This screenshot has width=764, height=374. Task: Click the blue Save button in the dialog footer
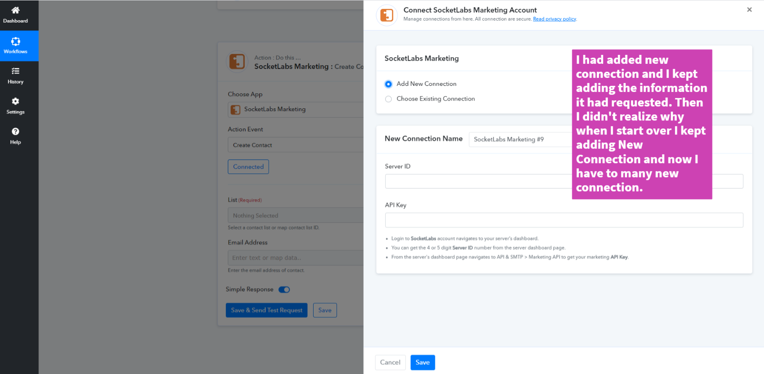click(423, 362)
